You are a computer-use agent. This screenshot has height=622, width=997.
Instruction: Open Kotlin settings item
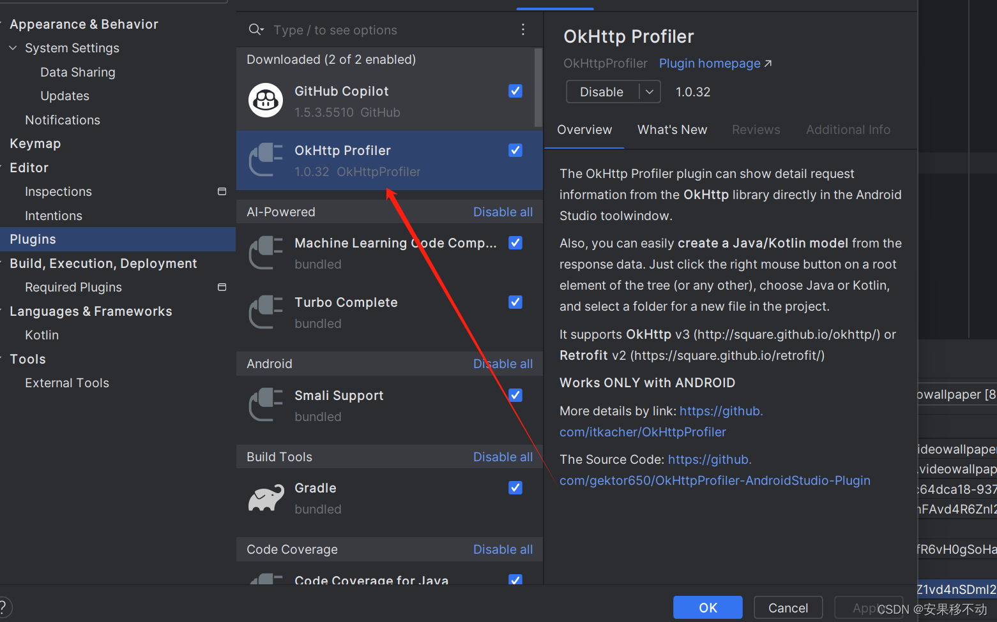click(42, 335)
